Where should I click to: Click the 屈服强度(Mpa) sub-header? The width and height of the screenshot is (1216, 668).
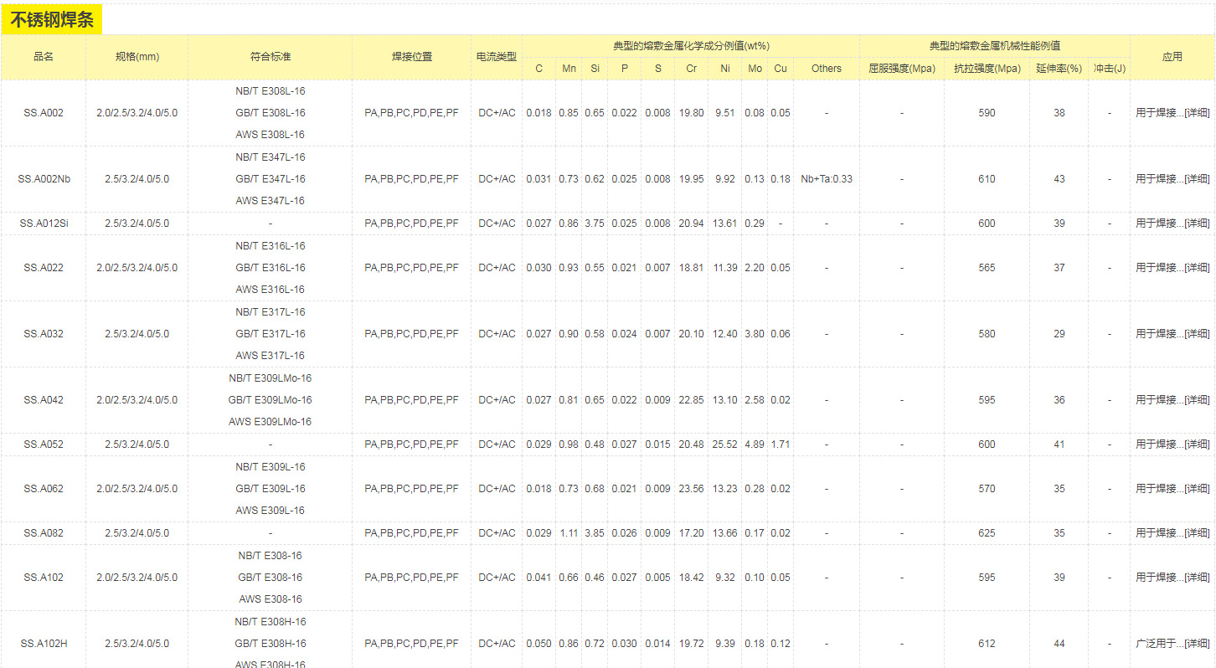(902, 69)
